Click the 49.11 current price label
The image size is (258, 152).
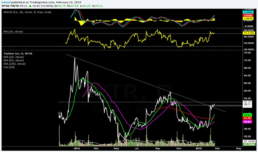point(247,104)
